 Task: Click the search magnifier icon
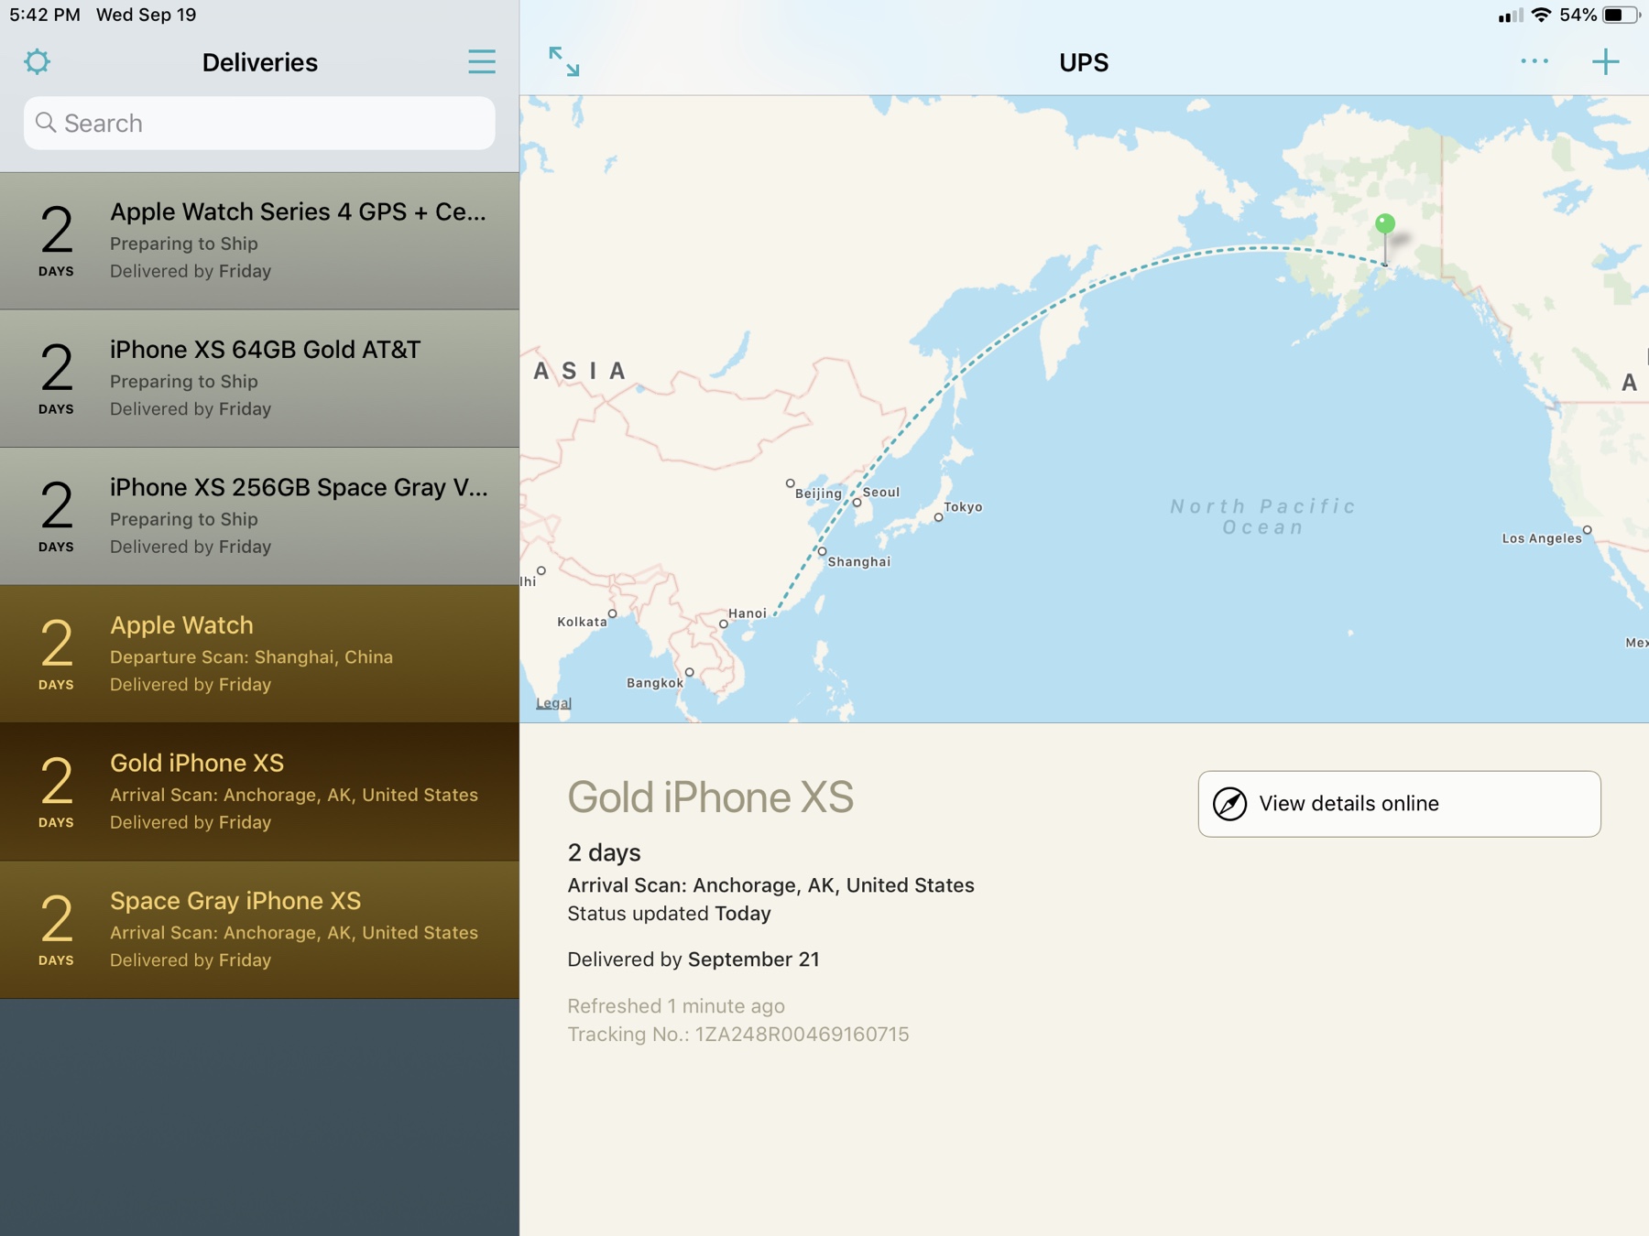tap(46, 123)
